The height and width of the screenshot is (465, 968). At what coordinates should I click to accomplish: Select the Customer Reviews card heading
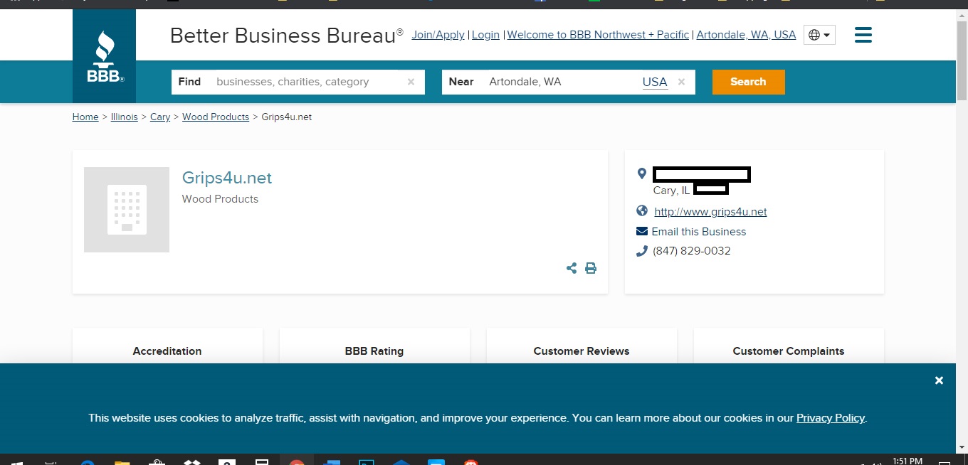(x=582, y=351)
